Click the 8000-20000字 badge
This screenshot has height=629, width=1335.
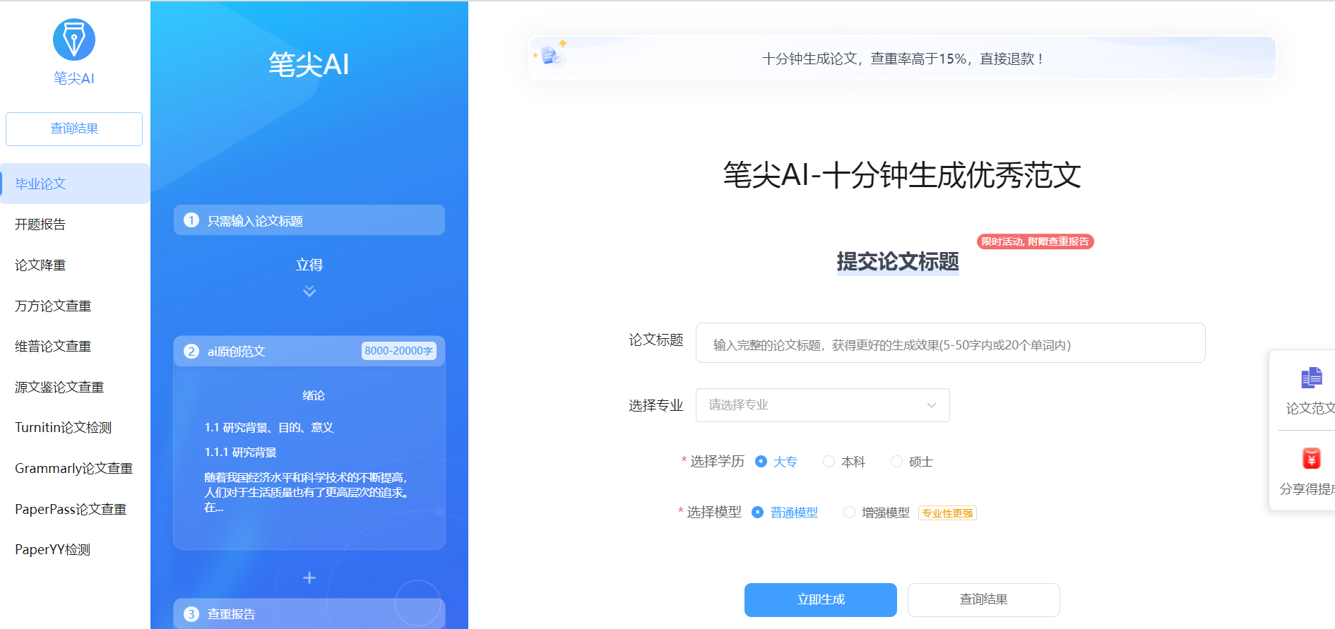pyautogui.click(x=399, y=351)
